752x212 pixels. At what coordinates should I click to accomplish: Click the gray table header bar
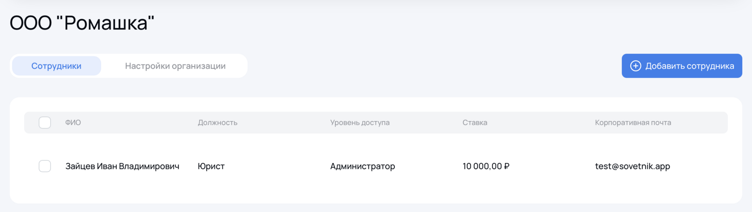[x=537, y=123]
